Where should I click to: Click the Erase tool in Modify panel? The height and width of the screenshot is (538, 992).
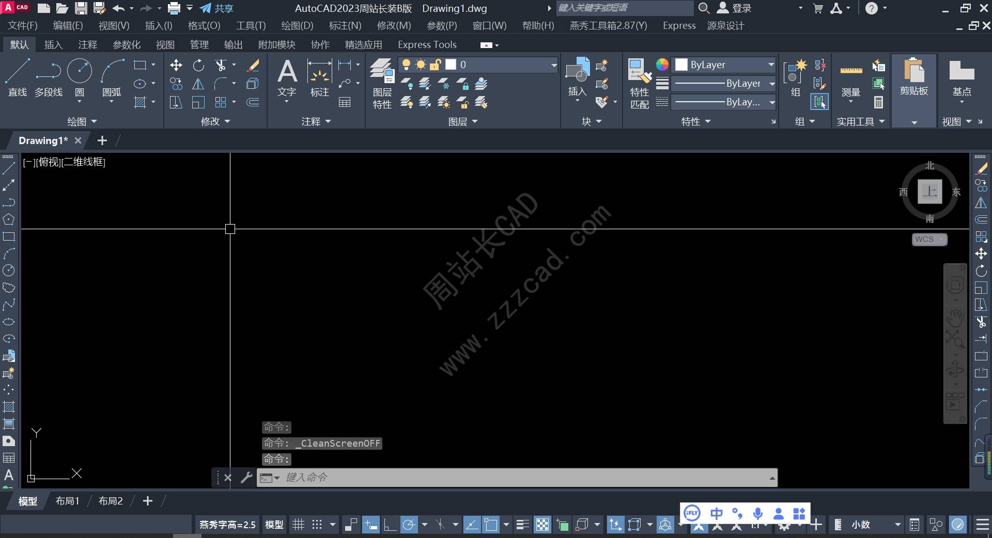click(x=253, y=65)
